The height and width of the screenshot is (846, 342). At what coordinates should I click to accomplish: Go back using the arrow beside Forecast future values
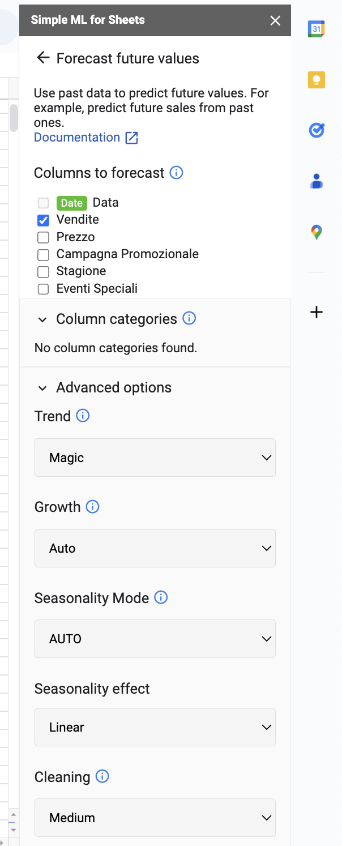tap(43, 58)
